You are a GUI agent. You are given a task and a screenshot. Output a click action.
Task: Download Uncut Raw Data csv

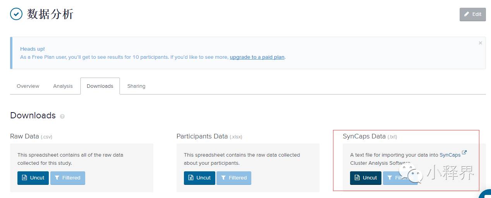pos(33,178)
